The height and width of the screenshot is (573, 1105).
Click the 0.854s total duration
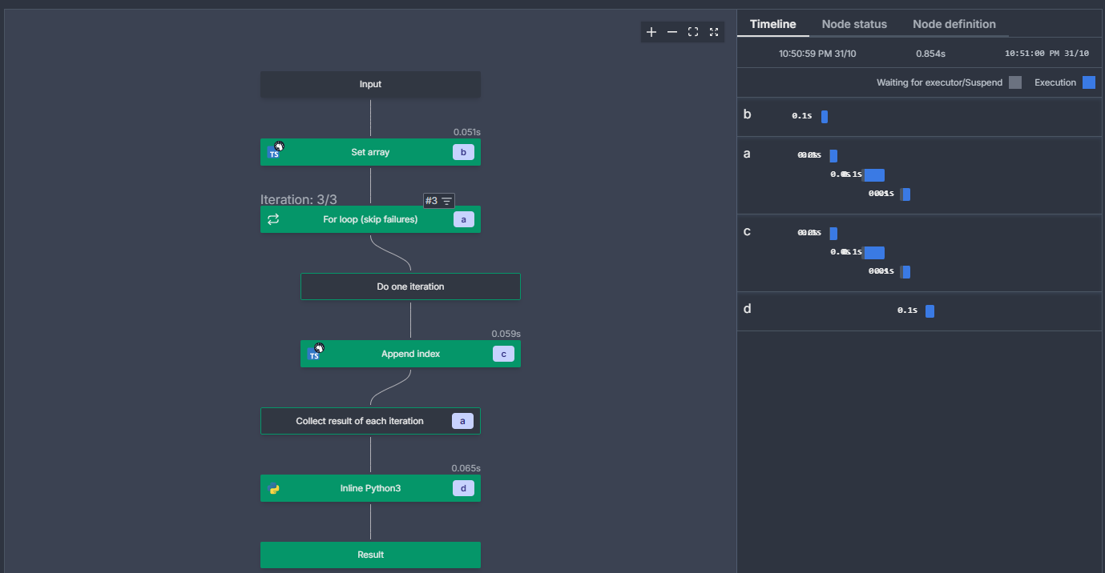931,54
